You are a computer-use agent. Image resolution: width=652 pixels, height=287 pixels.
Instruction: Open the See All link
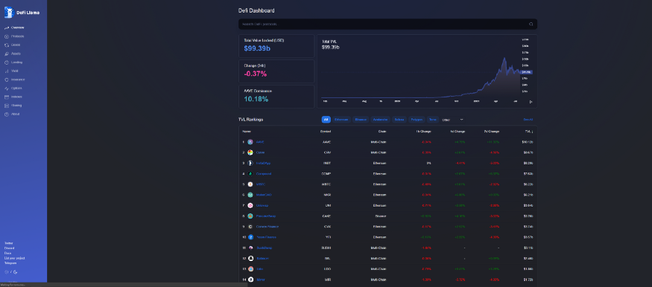pos(528,120)
